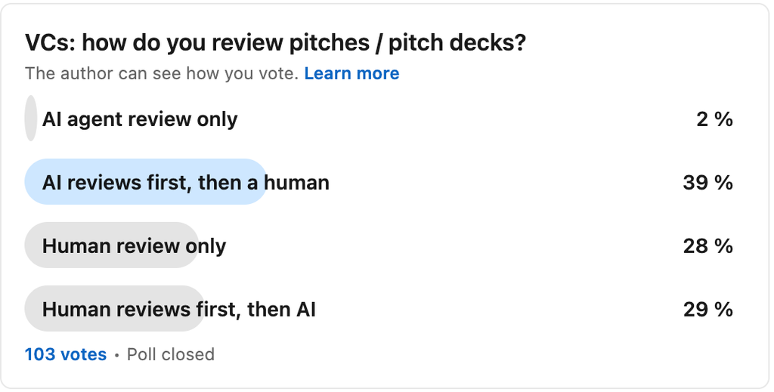This screenshot has width=774, height=392.
Task: Click the author can see your vote notice
Action: [x=162, y=73]
